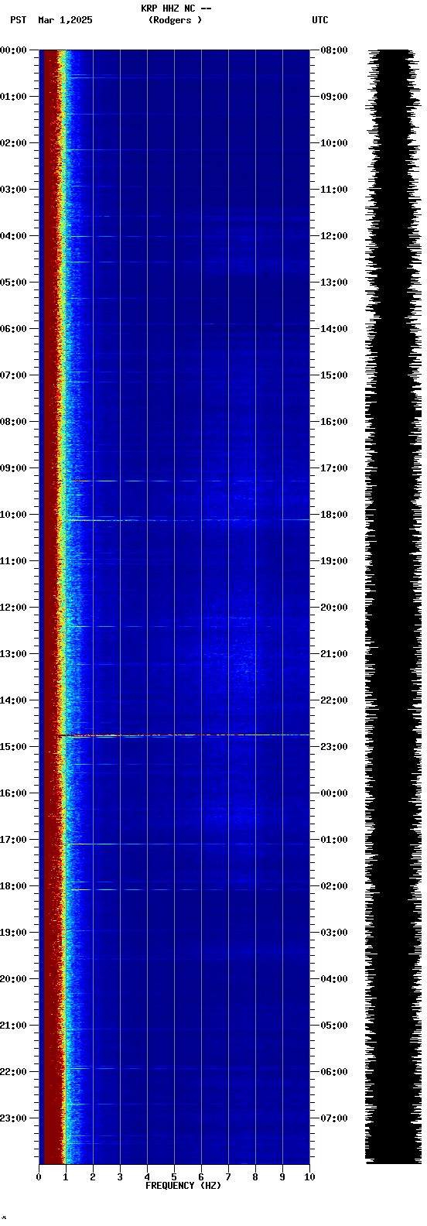
Task: Click the 5 Hz frequency tick label
Action: tap(174, 1177)
